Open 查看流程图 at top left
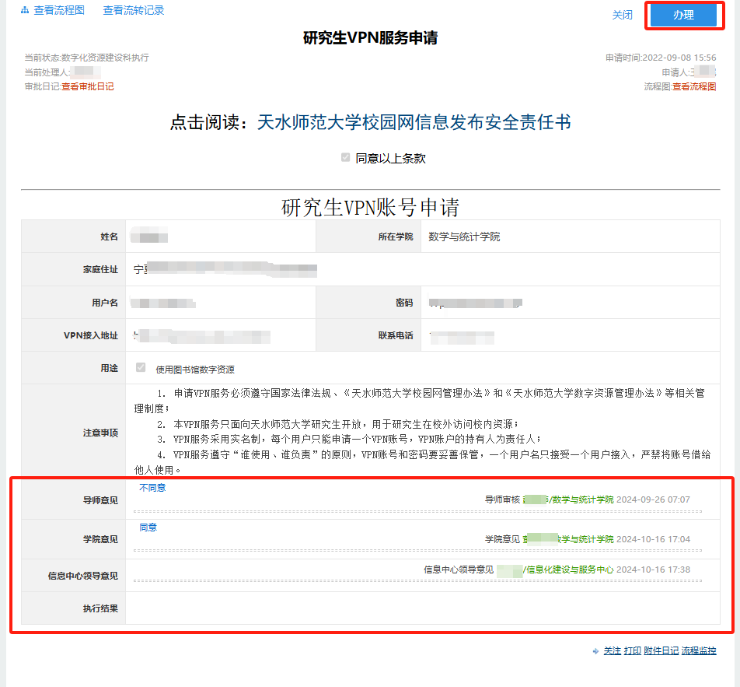Screen dimensions: 740x687 click(x=61, y=11)
